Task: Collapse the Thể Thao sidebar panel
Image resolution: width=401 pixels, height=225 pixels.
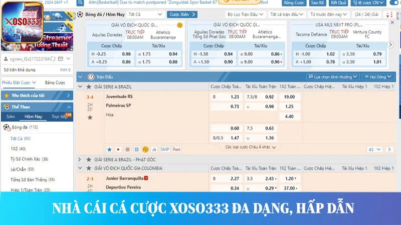Action: [69, 107]
